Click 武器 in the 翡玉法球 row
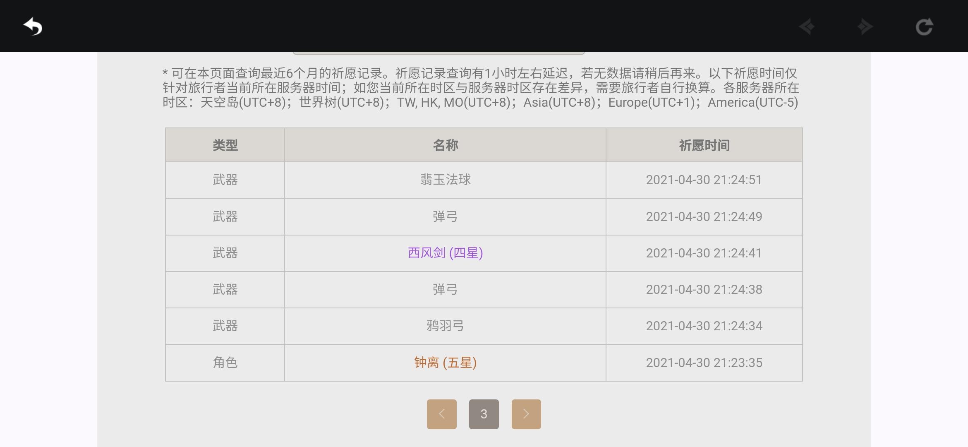968x447 pixels. (225, 180)
